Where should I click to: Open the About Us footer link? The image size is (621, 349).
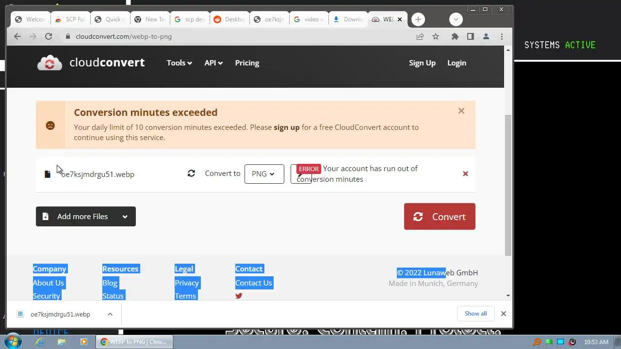[49, 283]
